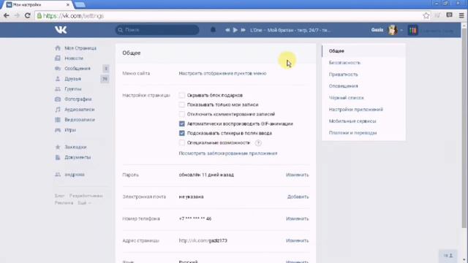Click the chat extension icon in browser toolbar
The height and width of the screenshot is (263, 468).
(x=449, y=15)
